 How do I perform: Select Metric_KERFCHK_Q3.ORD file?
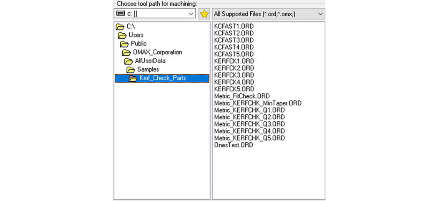point(249,124)
